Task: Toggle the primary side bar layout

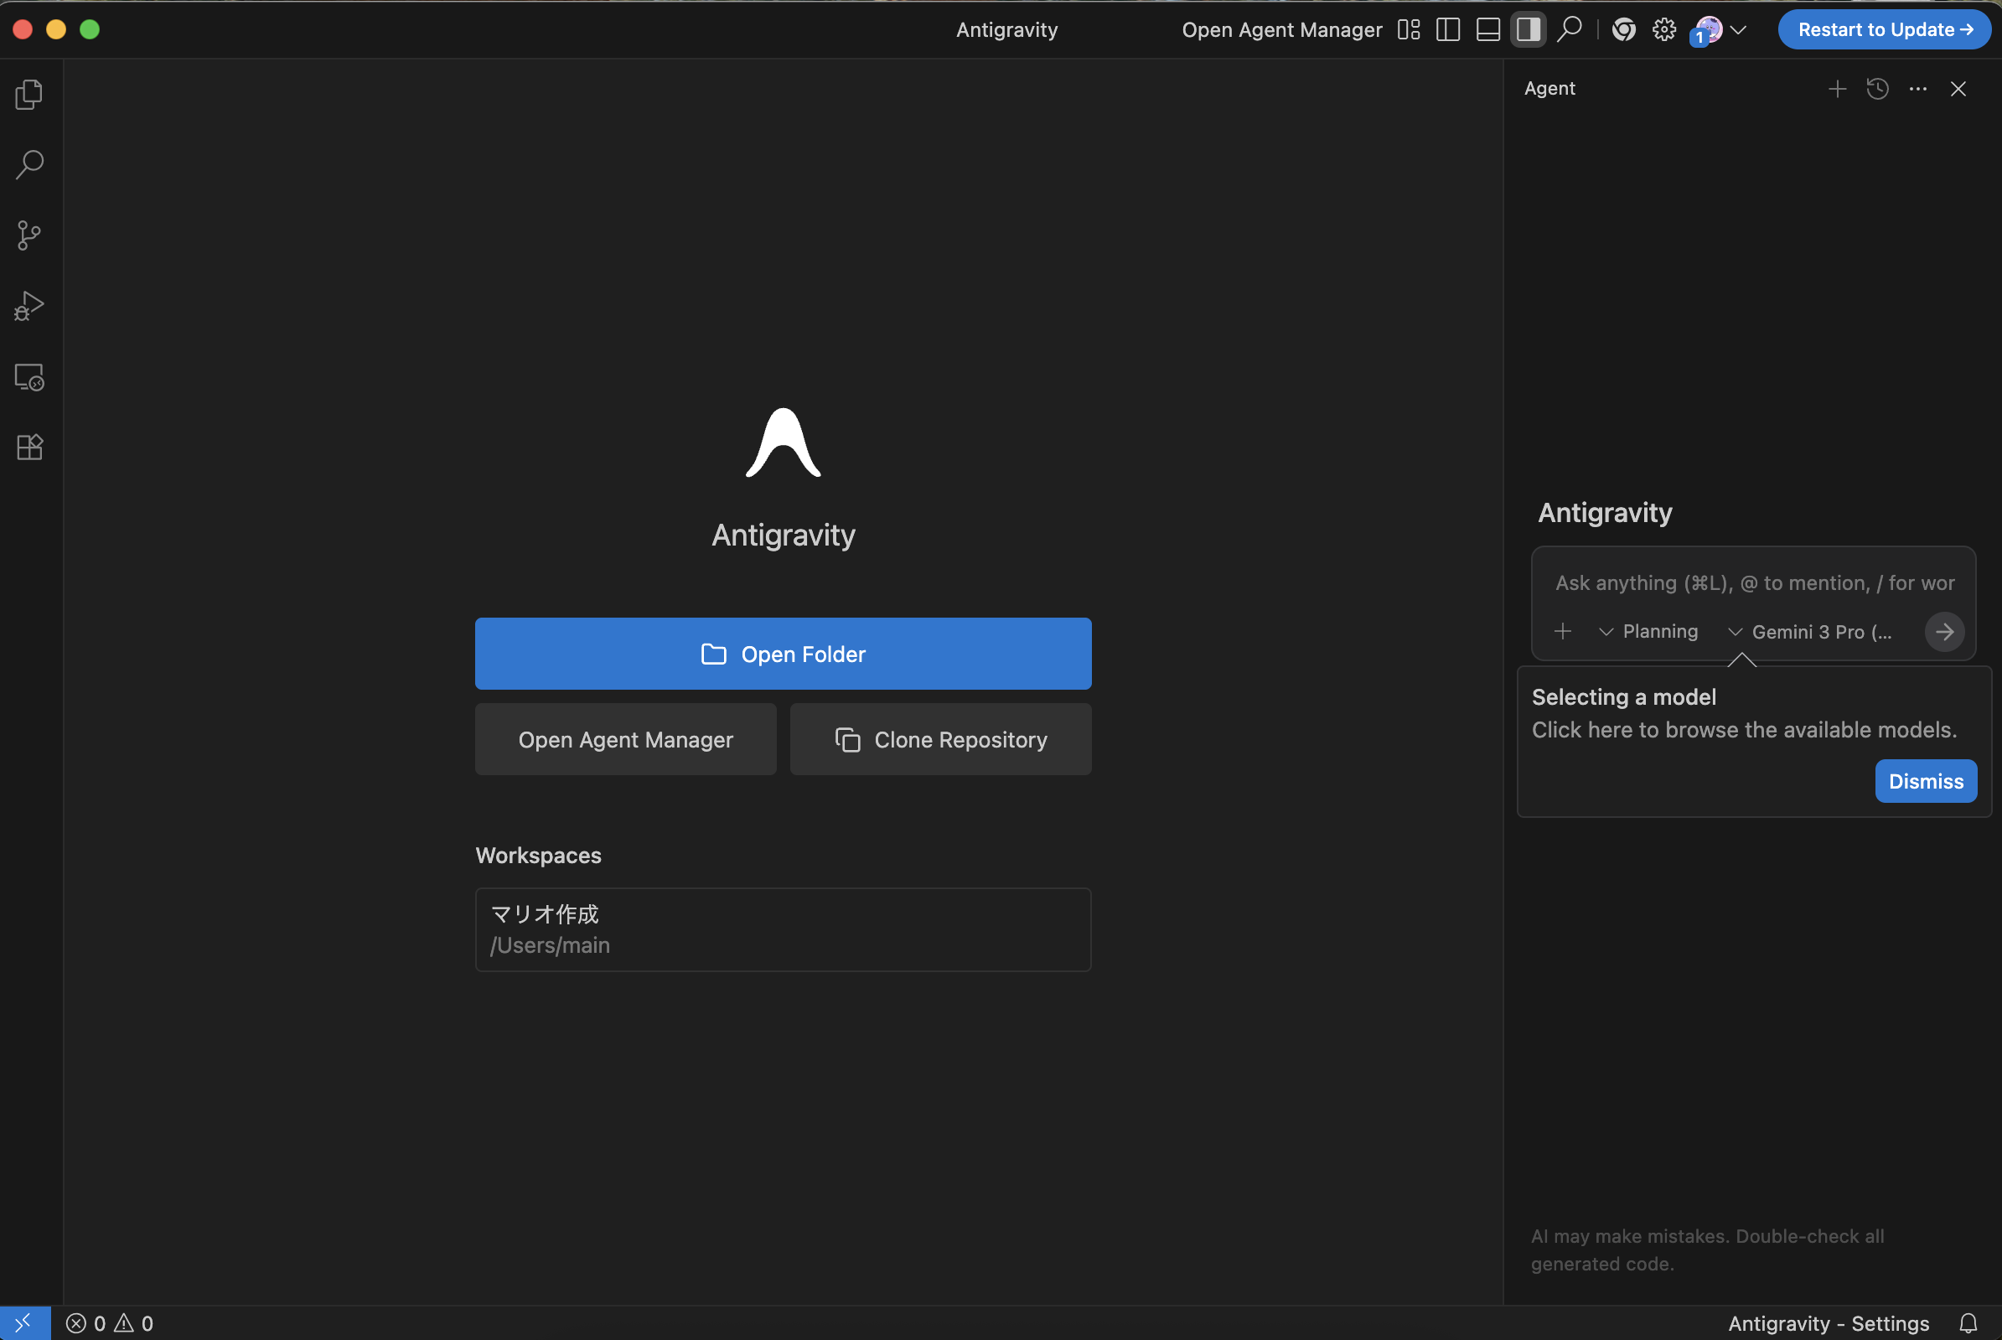Action: click(1448, 30)
